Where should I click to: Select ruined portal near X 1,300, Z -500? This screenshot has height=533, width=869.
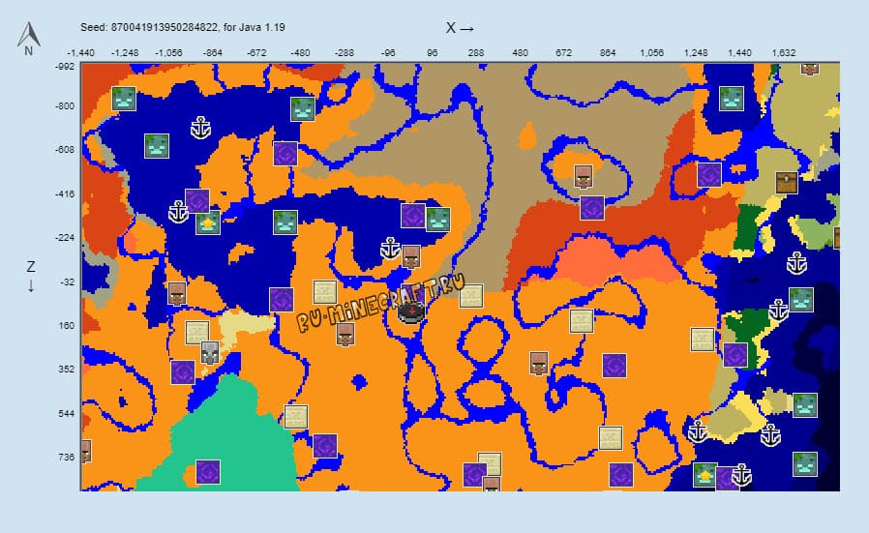pos(709,175)
